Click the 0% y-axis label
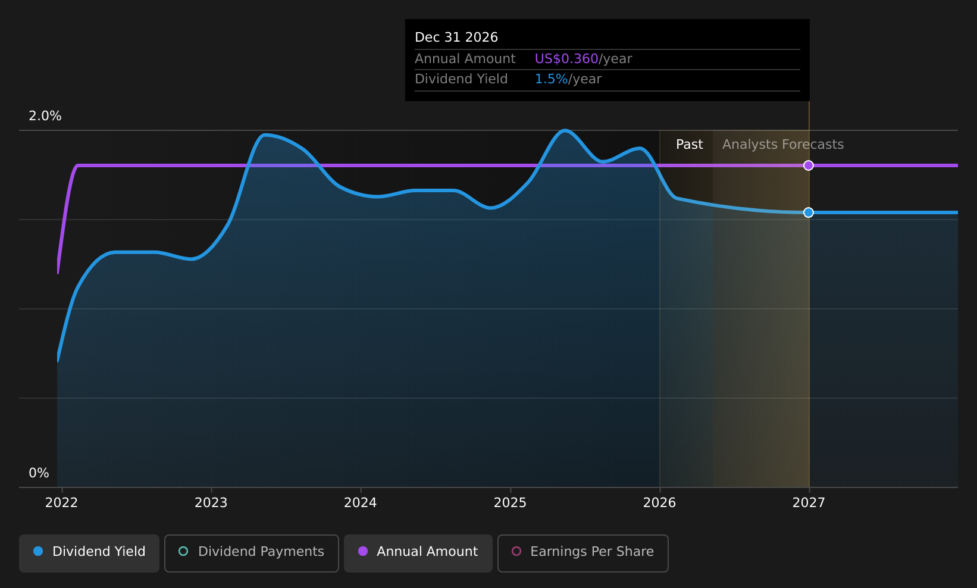Viewport: 977px width, 588px height. click(39, 473)
